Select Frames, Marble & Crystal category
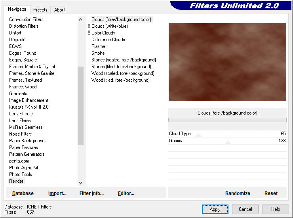293x218 pixels. pyautogui.click(x=32, y=67)
